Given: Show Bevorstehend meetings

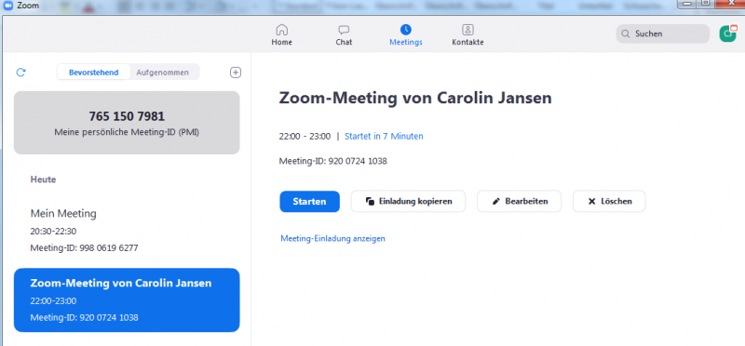Looking at the screenshot, I should (x=94, y=73).
